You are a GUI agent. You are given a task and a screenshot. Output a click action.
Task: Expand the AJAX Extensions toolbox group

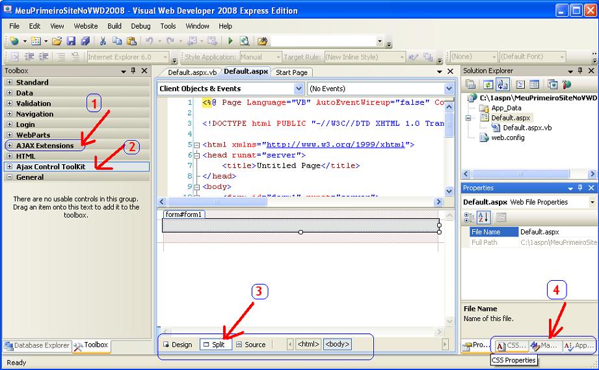[x=10, y=145]
